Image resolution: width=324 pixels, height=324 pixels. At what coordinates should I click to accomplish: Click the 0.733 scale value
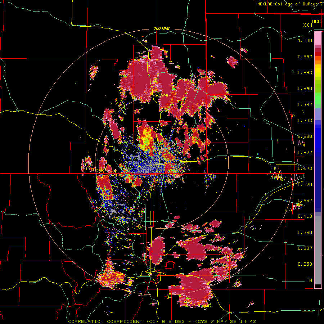(x=305, y=121)
